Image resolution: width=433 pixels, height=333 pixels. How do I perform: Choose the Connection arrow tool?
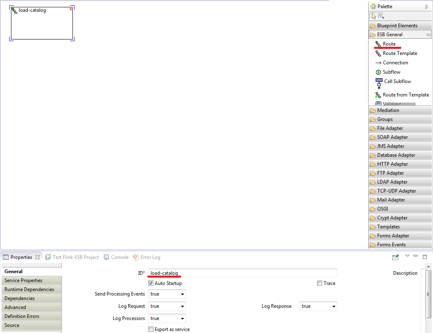pos(395,63)
